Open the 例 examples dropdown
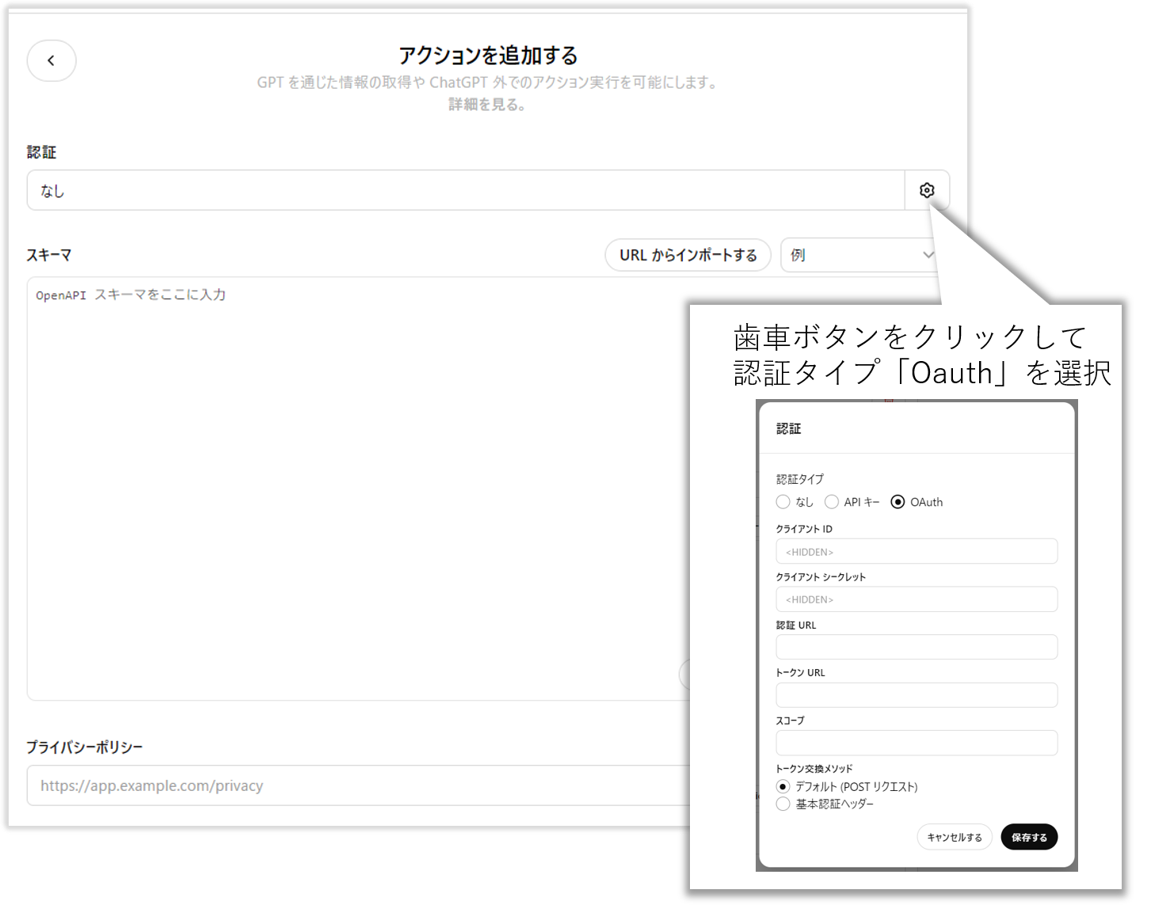1151x905 pixels. pyautogui.click(x=860, y=255)
